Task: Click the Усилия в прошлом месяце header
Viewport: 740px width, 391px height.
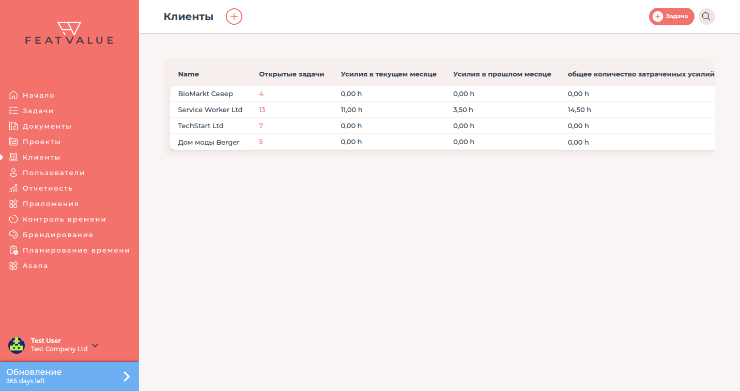Action: [x=502, y=74]
